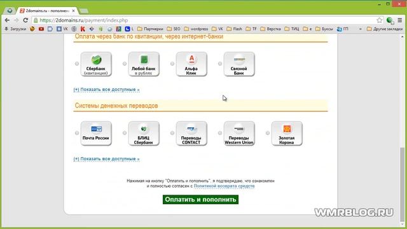Open the ТИЦ bookmarks folder
This screenshot has width=407, height=229.
tap(292, 29)
